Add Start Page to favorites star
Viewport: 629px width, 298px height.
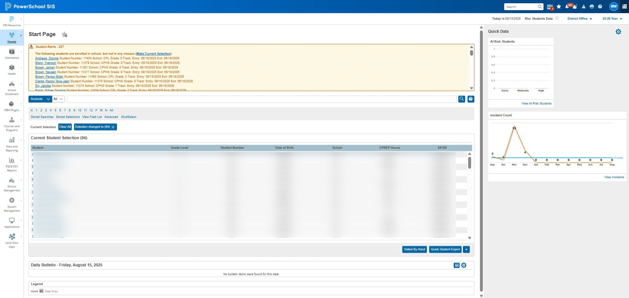tap(65, 34)
